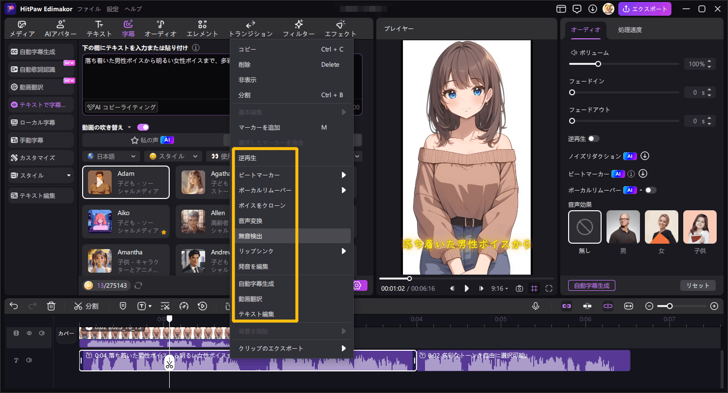Click the delete trash icon in timeline toolbar
728x393 pixels.
tap(51, 306)
